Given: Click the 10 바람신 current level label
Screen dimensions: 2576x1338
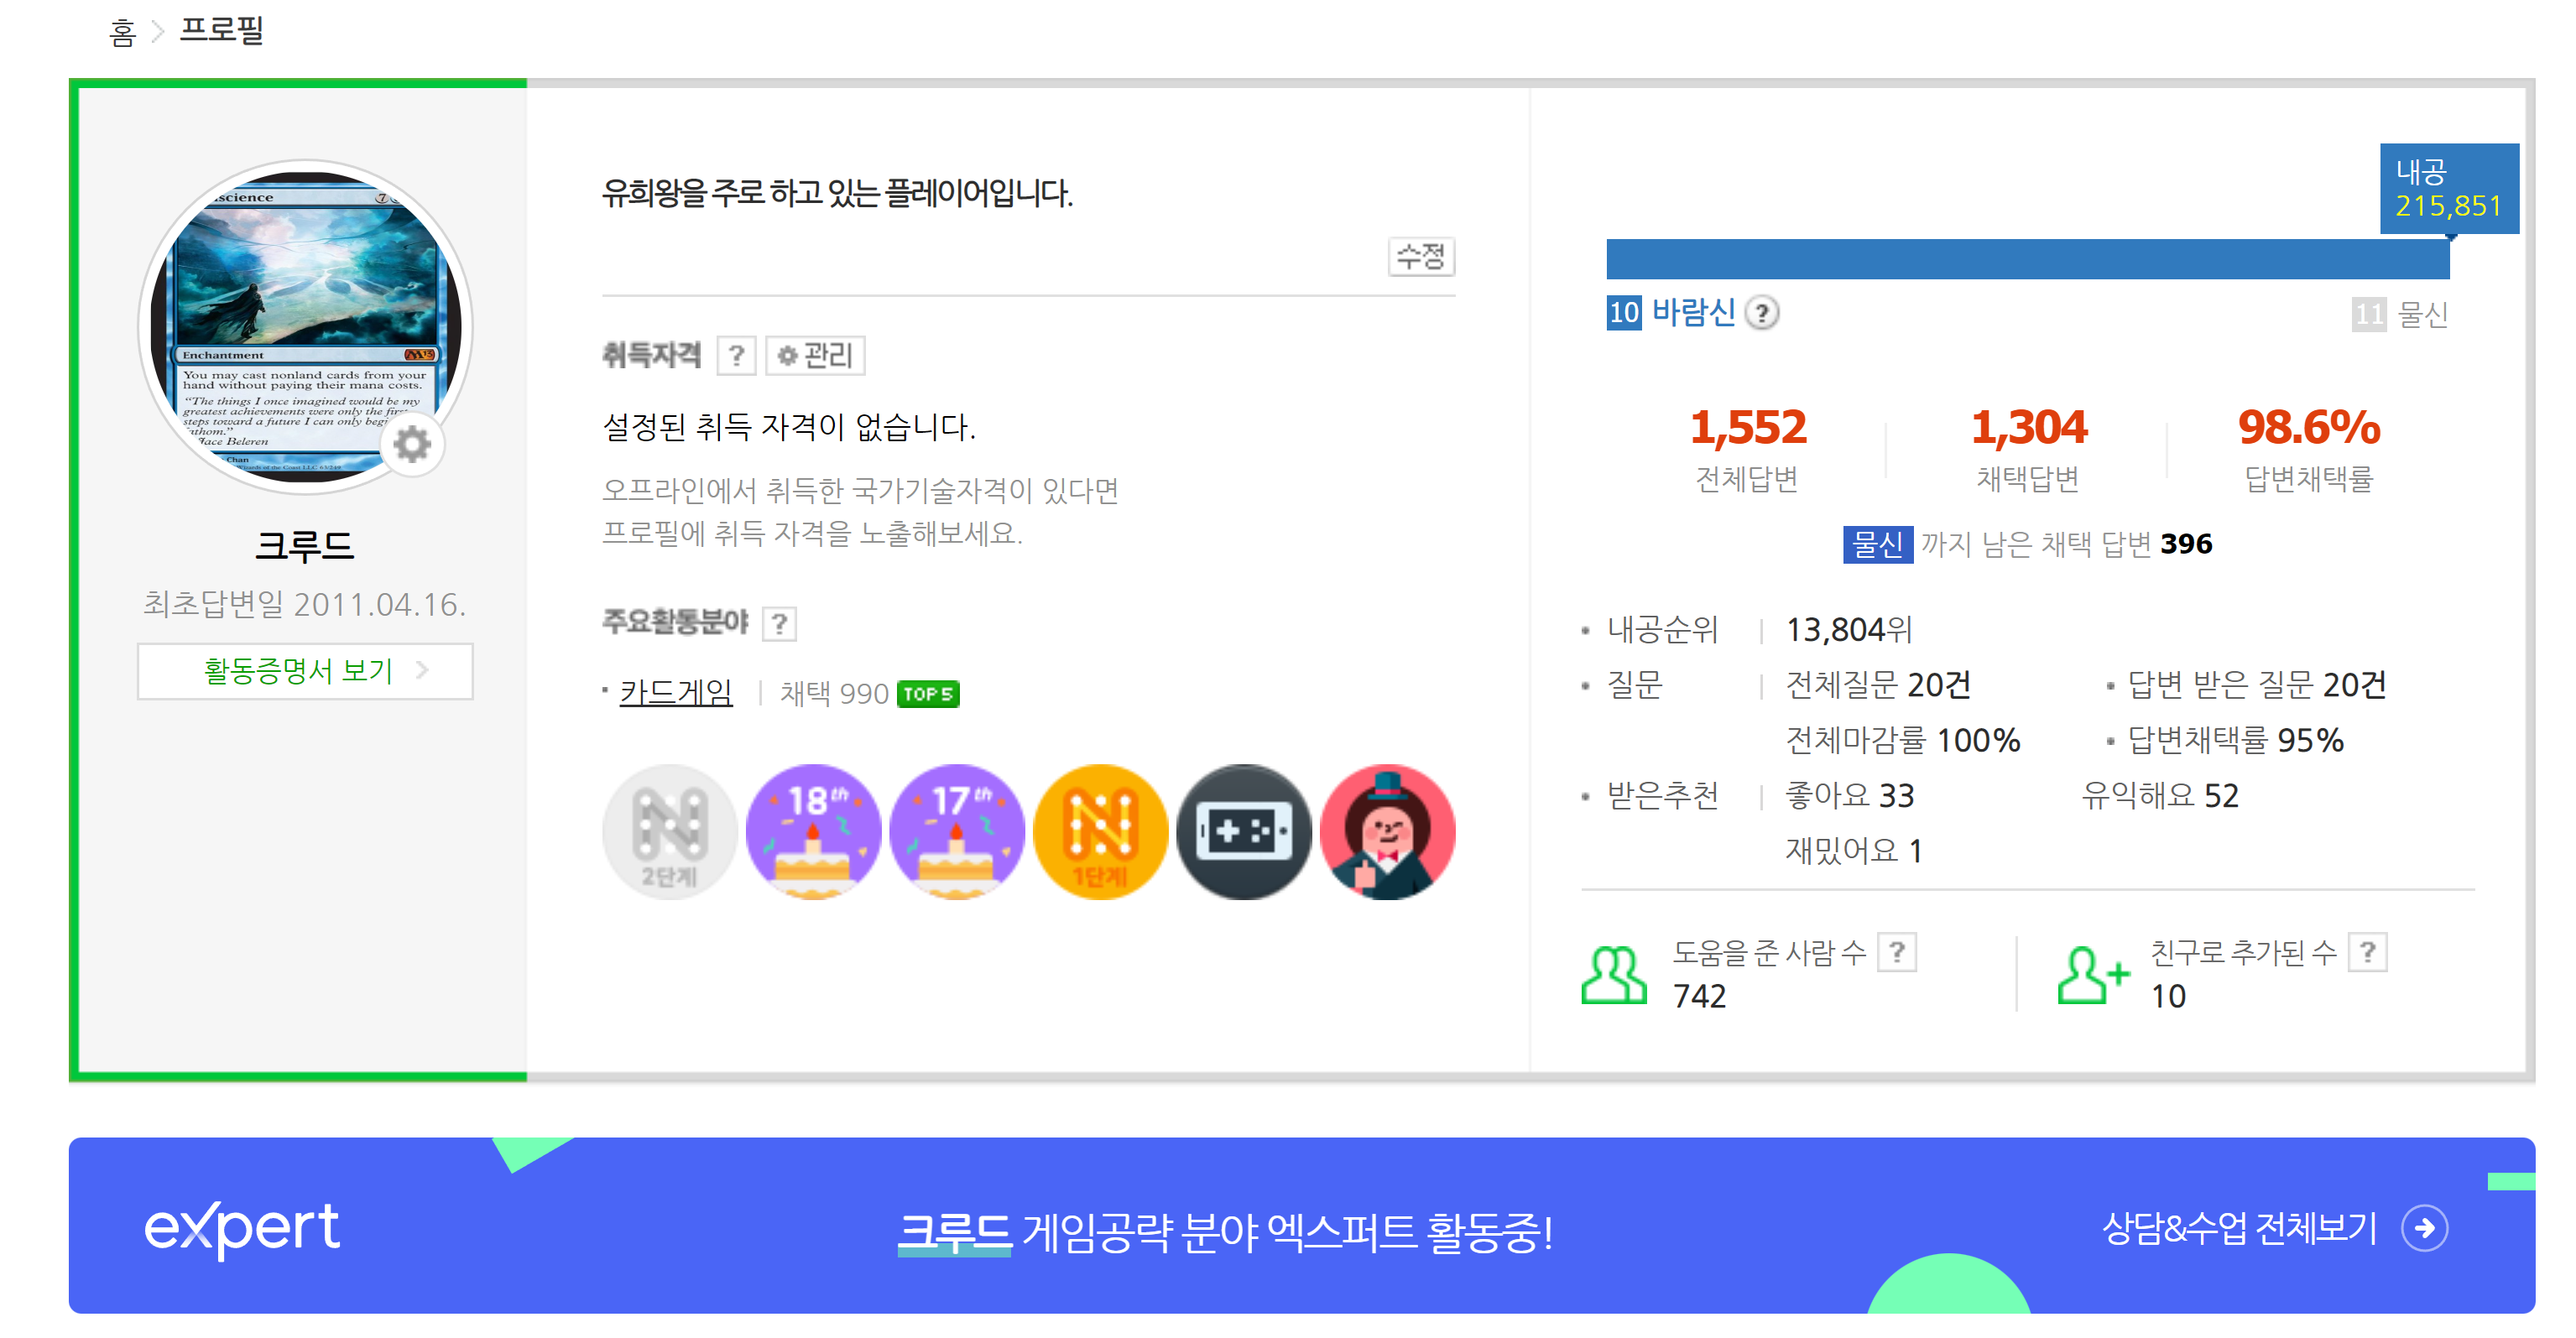Looking at the screenshot, I should tap(1670, 313).
